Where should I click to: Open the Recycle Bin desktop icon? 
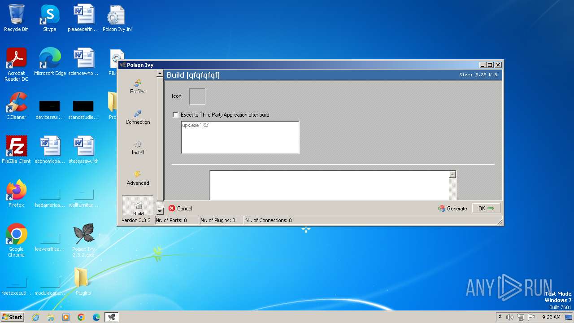(16, 18)
